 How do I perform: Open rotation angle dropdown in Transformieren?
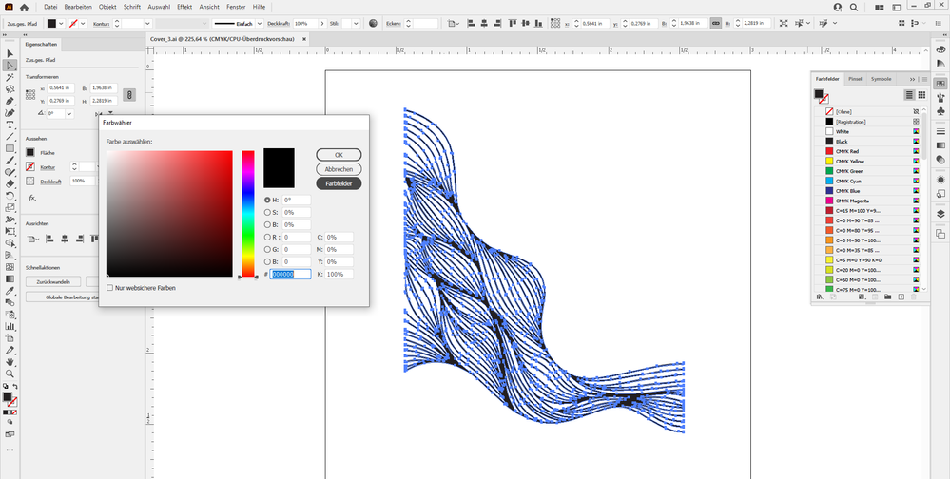point(69,113)
